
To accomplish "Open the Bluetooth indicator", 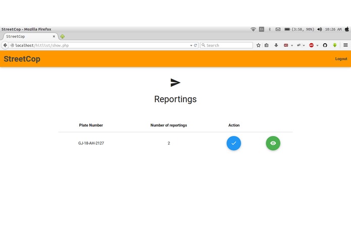I will (270, 29).
